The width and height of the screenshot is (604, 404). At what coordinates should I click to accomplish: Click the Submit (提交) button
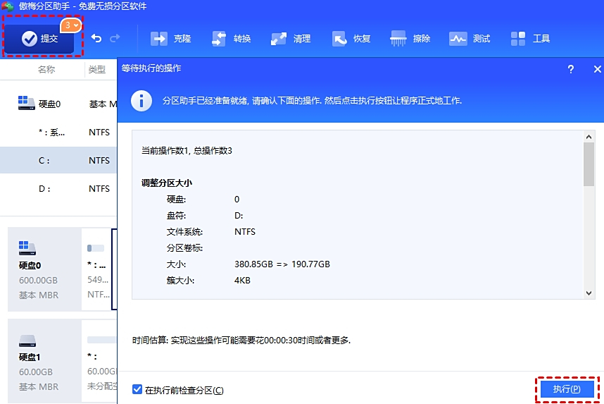(x=42, y=39)
